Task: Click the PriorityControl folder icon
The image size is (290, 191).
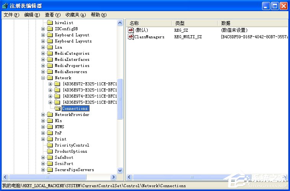Action: [x=50, y=145]
